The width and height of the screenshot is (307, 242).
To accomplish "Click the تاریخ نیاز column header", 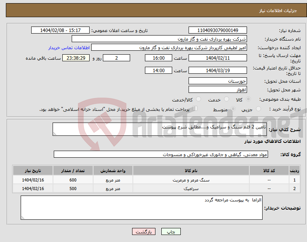I will click(33, 171).
